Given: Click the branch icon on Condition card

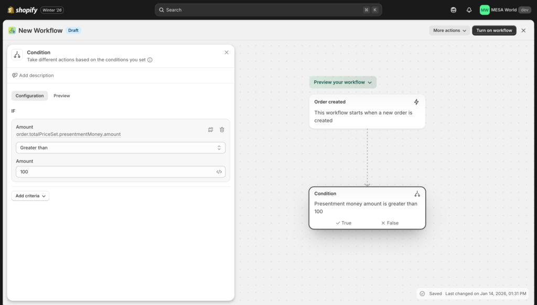Looking at the screenshot, I should [x=417, y=193].
